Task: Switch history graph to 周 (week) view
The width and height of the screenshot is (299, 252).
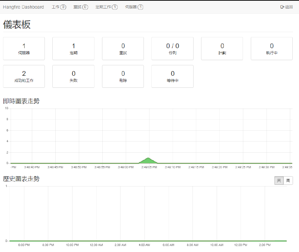Action: coord(288,181)
